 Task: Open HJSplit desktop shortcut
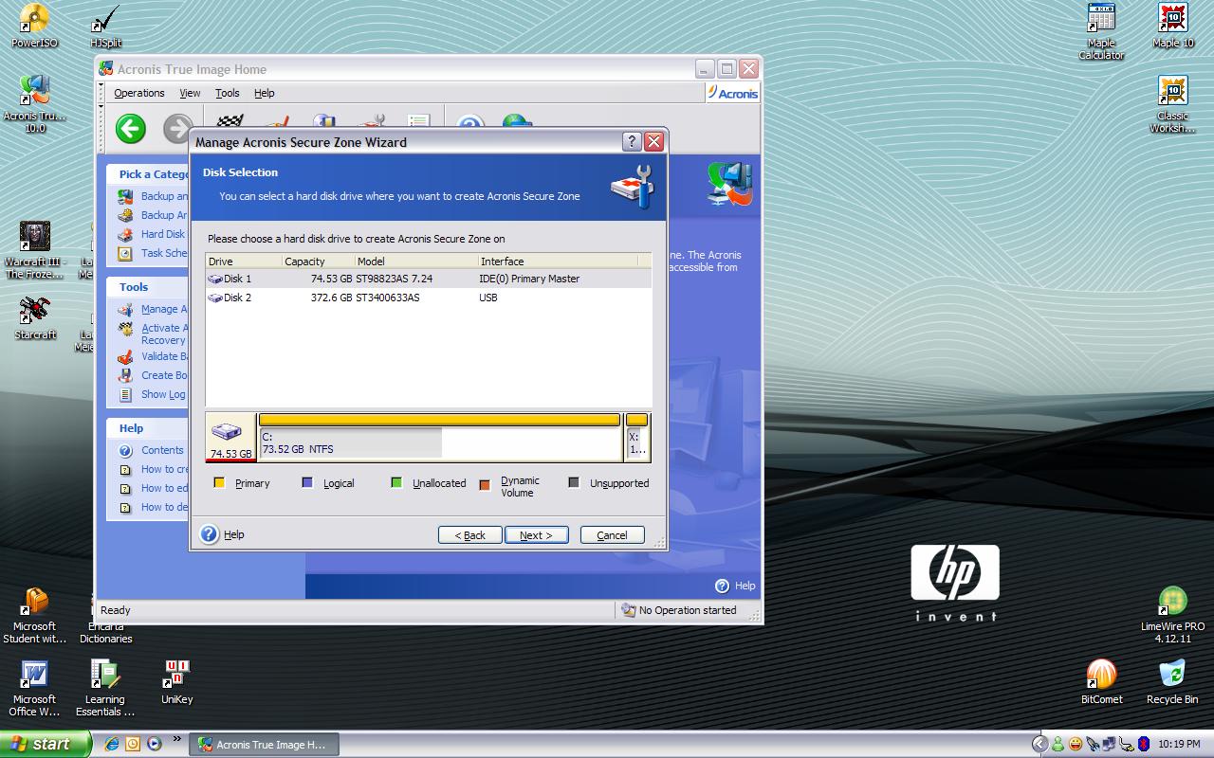(105, 26)
